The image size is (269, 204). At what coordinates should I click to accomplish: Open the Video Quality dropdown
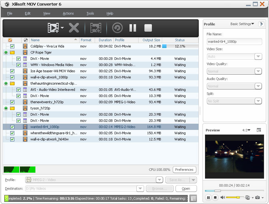pos(258,71)
